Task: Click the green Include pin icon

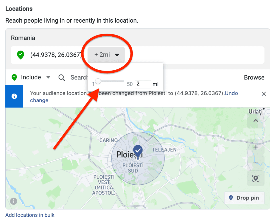Action: (14, 77)
